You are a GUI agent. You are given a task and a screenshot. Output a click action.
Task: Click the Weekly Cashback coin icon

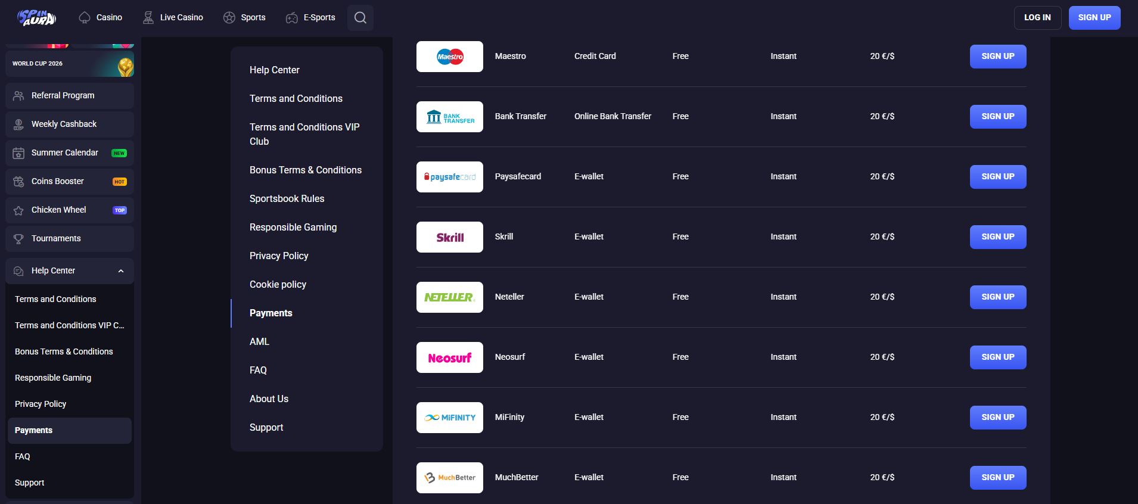(x=18, y=124)
